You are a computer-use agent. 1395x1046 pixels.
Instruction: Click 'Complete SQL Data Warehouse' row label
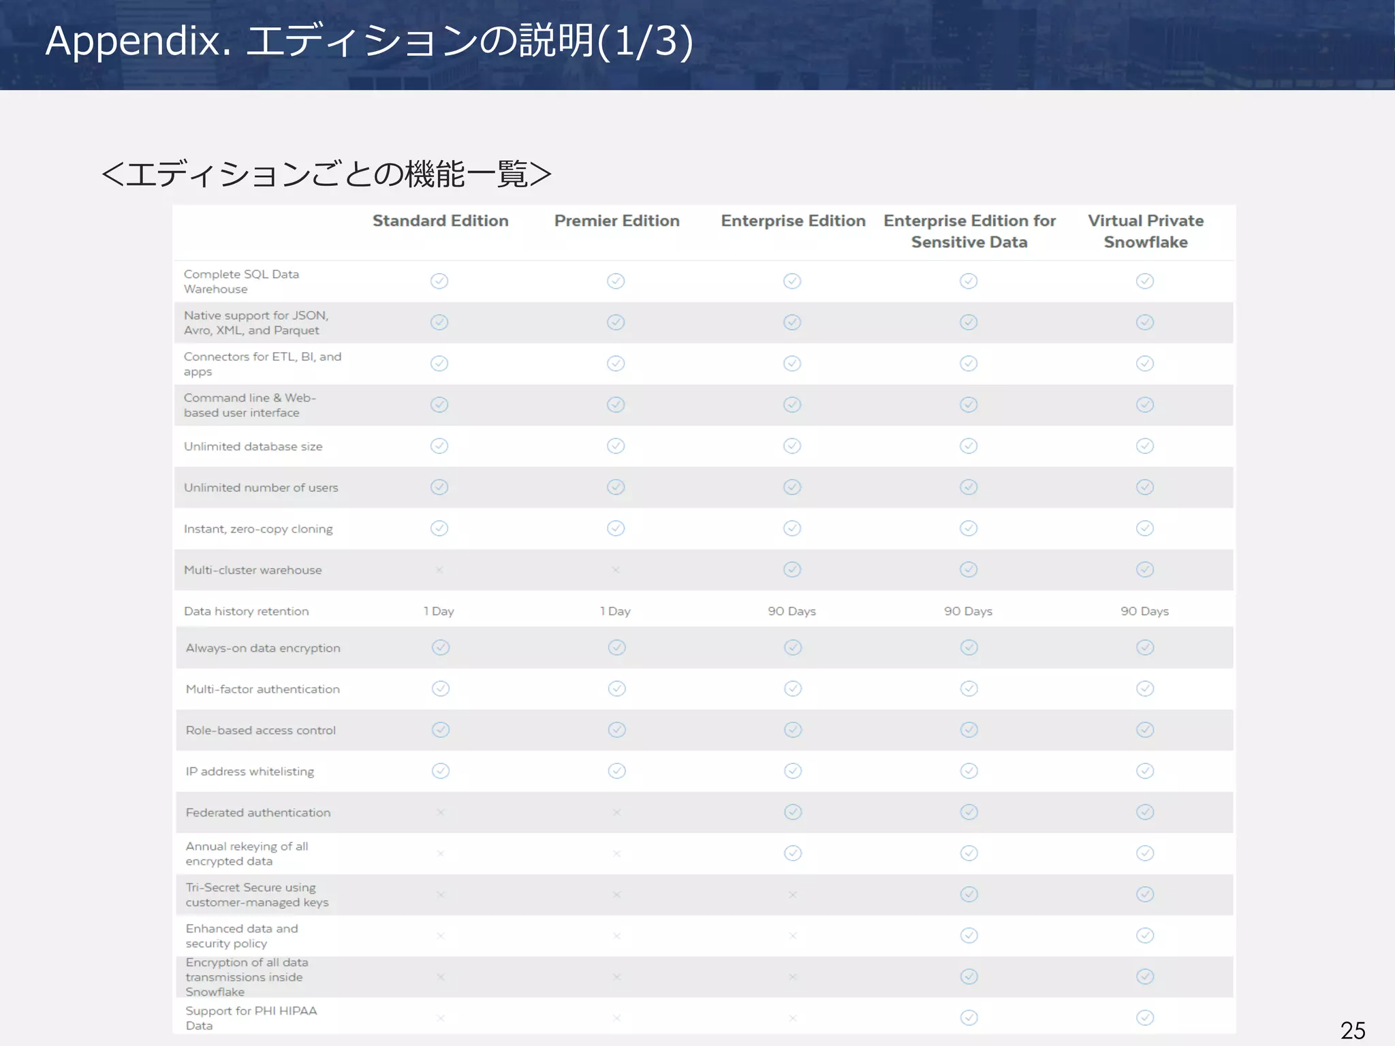(x=242, y=281)
